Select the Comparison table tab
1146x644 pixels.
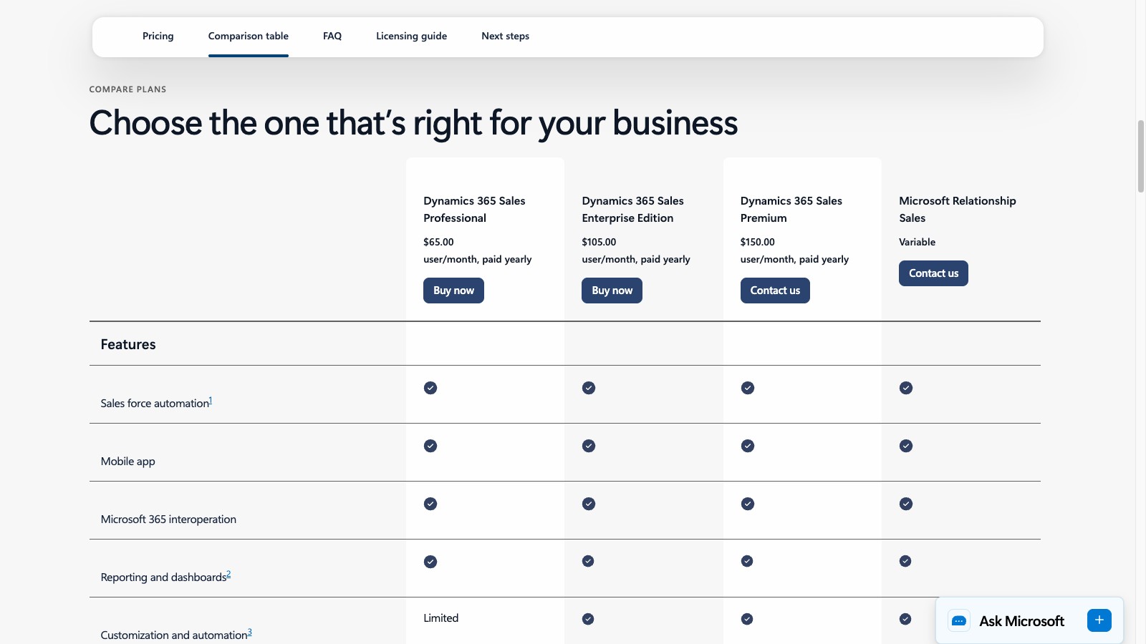pos(249,36)
